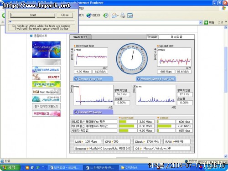The image size is (228, 171).
Task: Click the page vertical scrollbar down arrow
Action: [226, 156]
